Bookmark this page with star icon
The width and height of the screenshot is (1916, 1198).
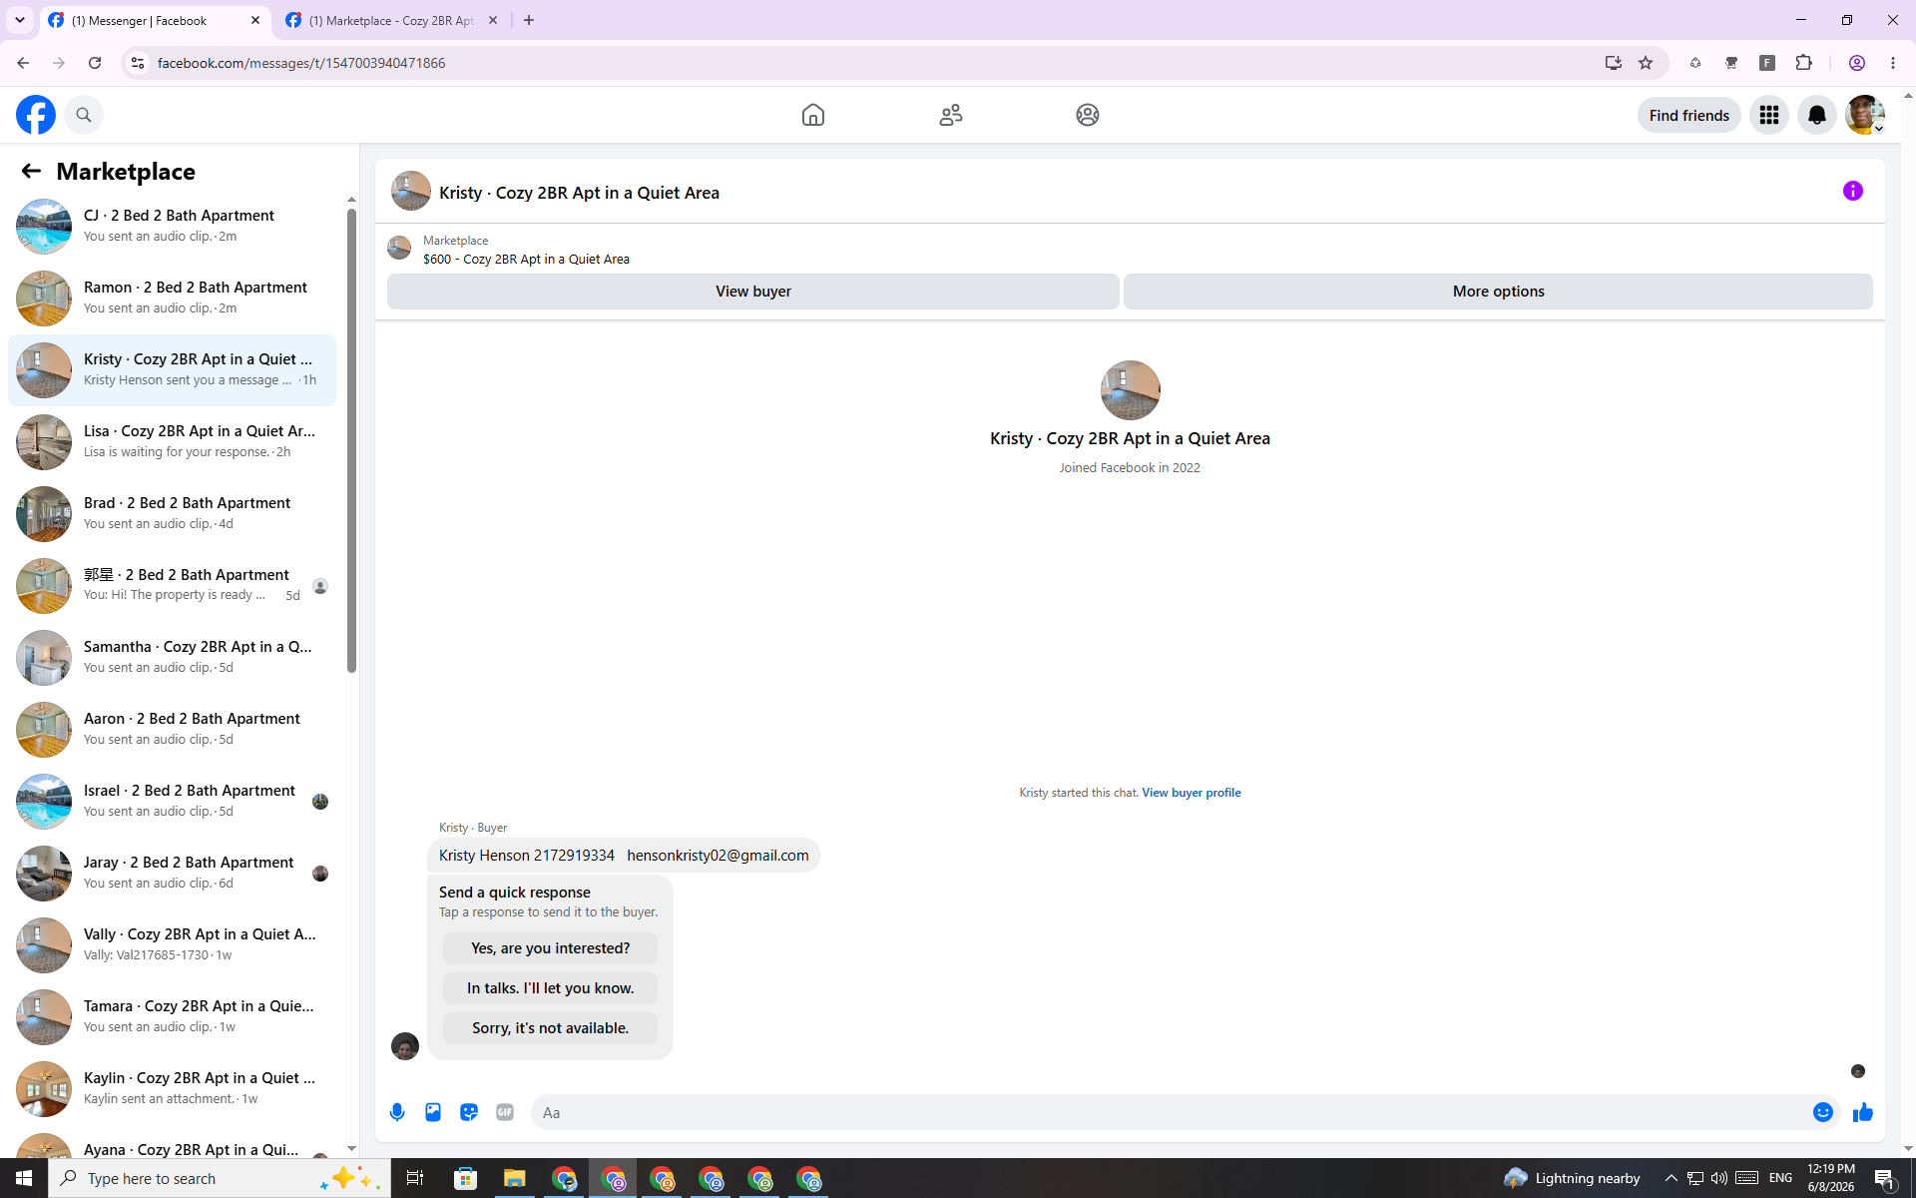point(1646,63)
